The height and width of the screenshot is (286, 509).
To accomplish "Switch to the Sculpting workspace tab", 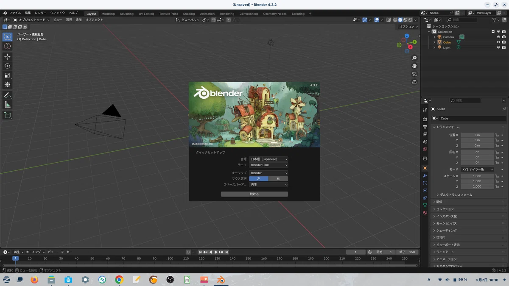I will 126,14.
